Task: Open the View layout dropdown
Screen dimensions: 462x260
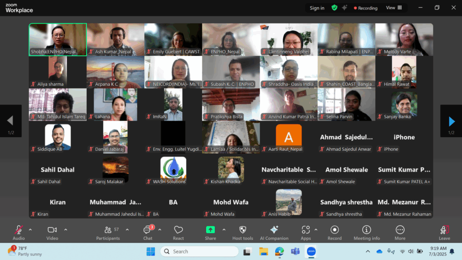Action: click(x=394, y=8)
